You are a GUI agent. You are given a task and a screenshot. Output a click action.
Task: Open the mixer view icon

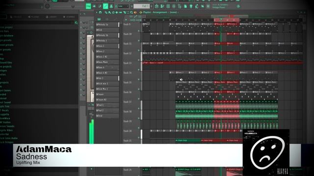click(x=174, y=6)
